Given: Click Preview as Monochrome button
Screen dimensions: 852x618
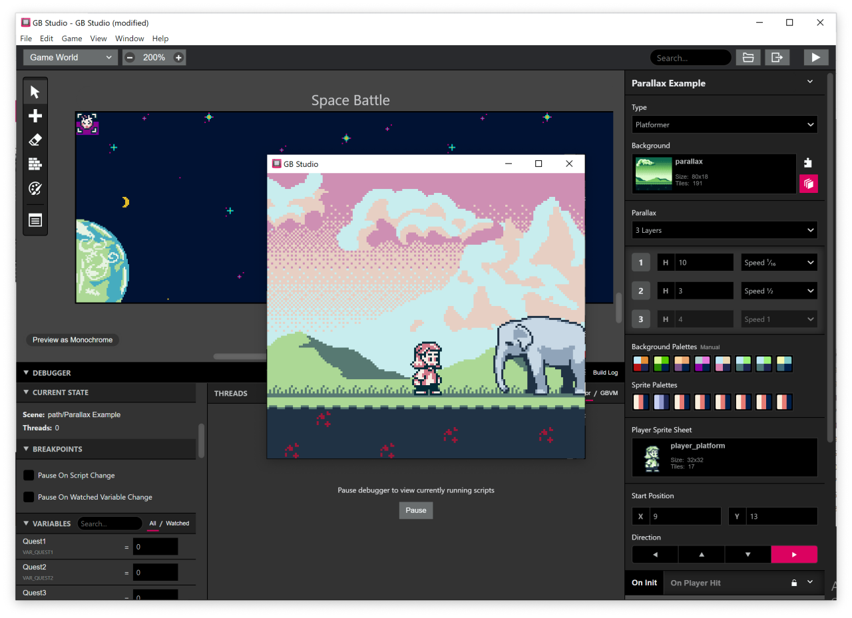Looking at the screenshot, I should (73, 340).
